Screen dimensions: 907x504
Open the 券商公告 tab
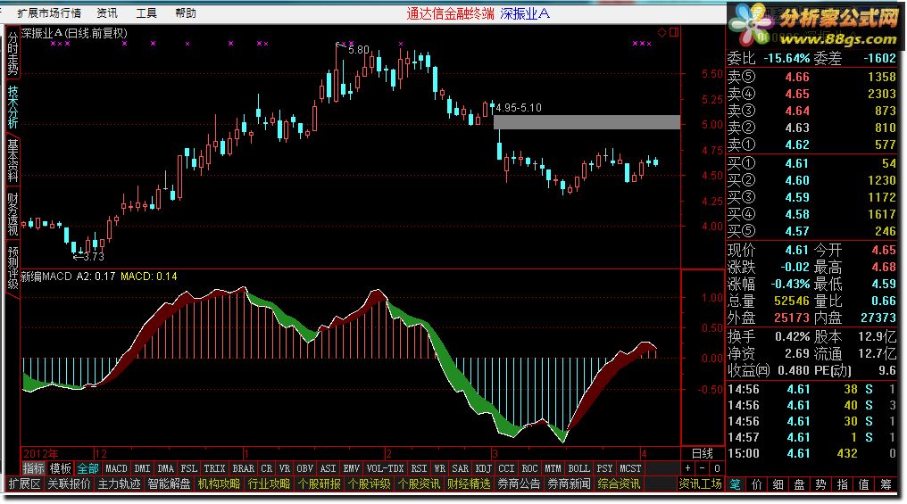(x=519, y=483)
